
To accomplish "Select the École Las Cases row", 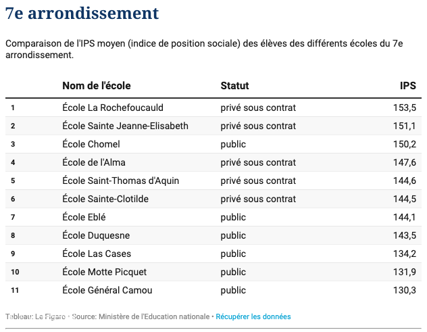I will [214, 254].
